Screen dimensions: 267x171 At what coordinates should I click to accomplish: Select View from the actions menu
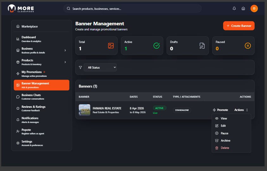(x=224, y=119)
